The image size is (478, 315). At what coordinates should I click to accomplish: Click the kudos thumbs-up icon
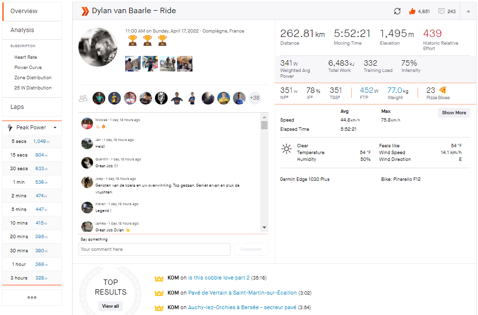click(x=412, y=11)
